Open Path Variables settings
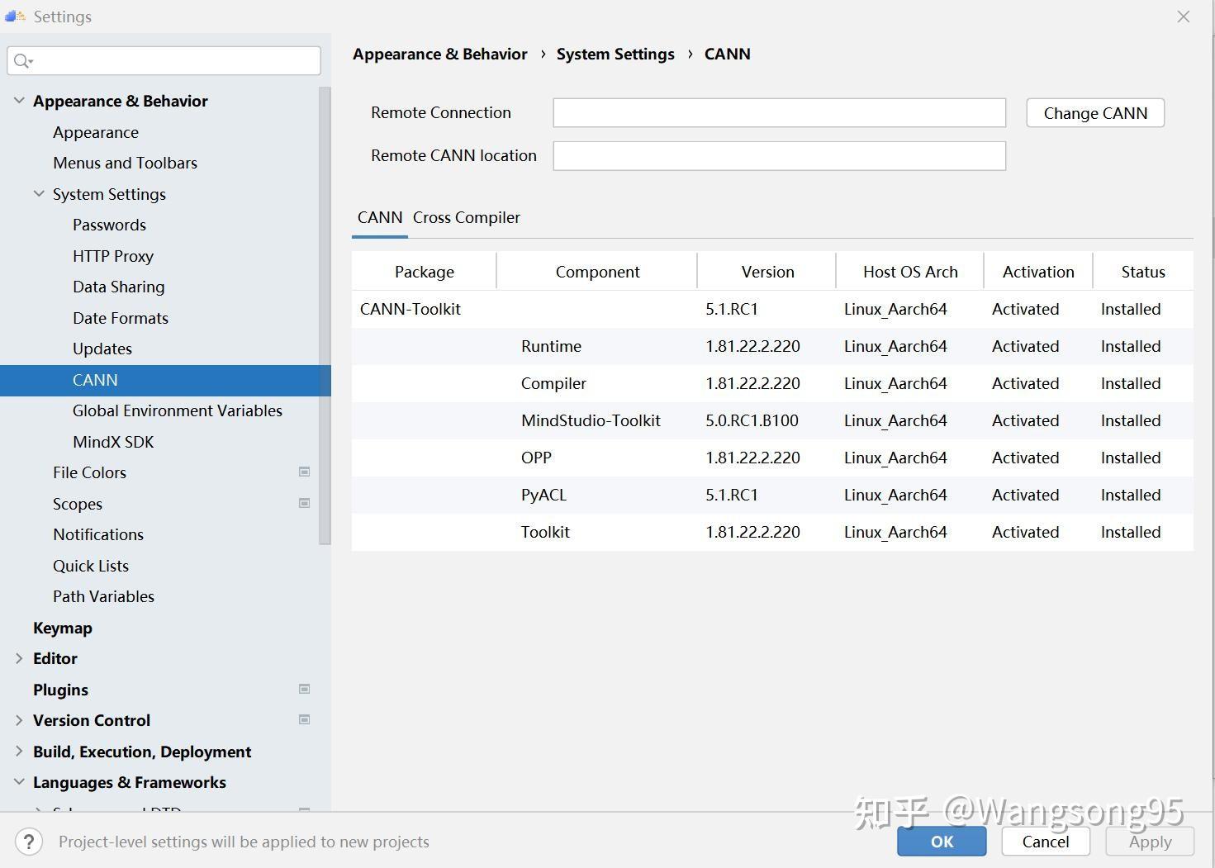 pyautogui.click(x=103, y=596)
